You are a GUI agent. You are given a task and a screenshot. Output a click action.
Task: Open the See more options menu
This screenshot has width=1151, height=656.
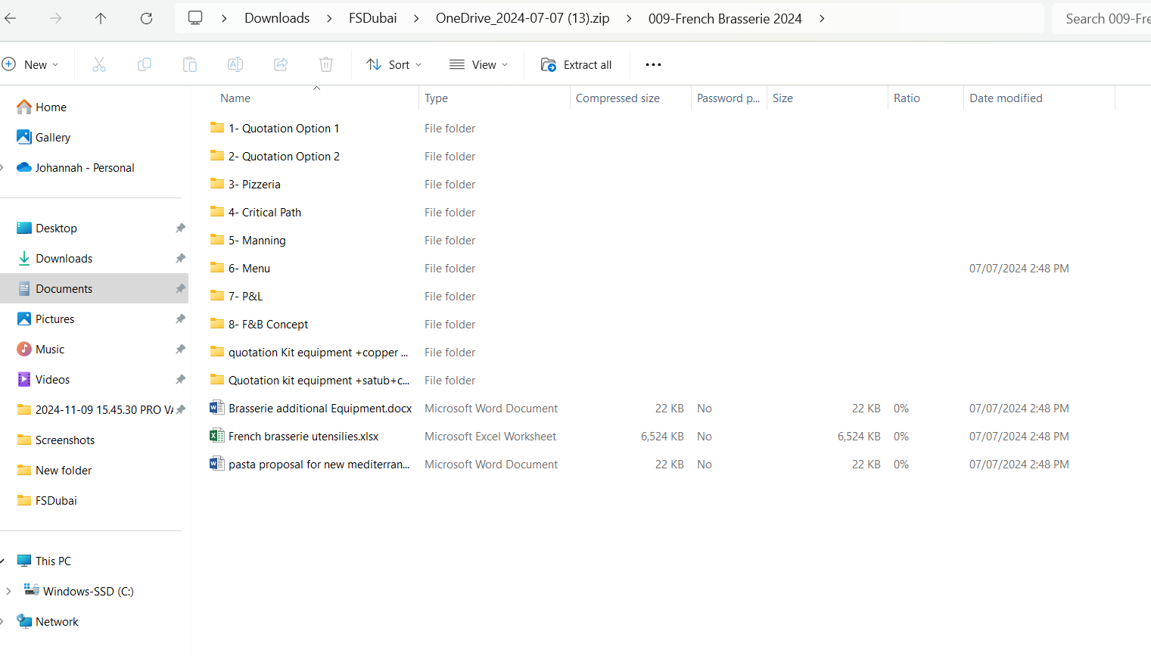click(x=653, y=65)
